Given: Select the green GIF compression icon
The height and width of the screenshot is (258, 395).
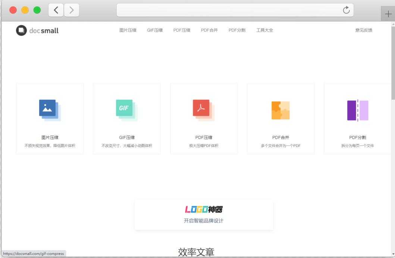Looking at the screenshot, I should coord(126,110).
